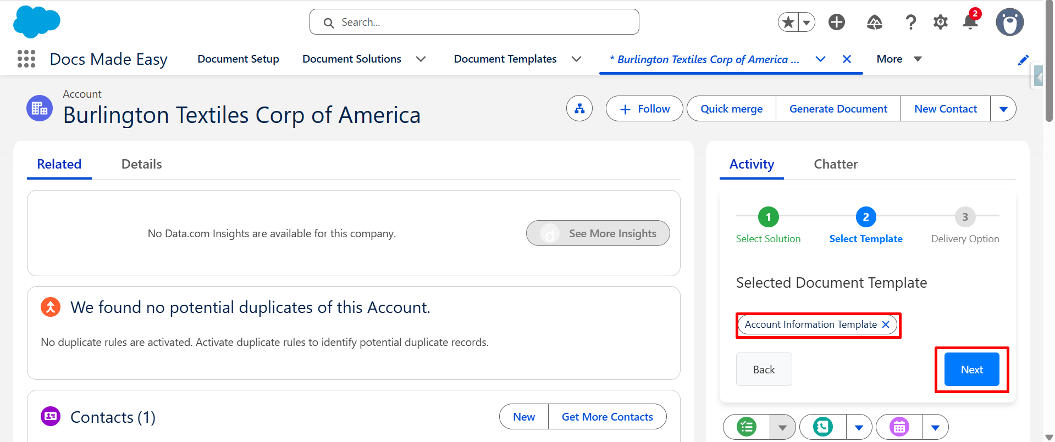Click the Contacts list icon
1055x442 pixels.
tap(51, 416)
